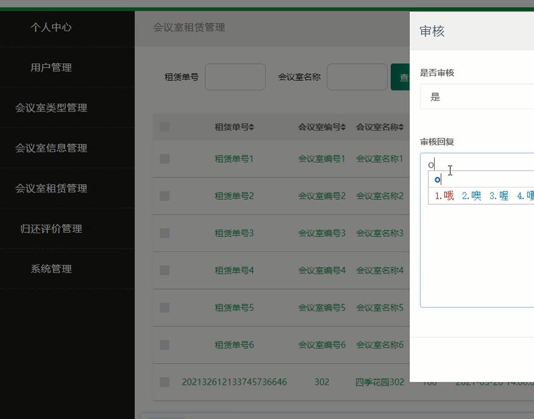This screenshot has height=419, width=534.
Task: Check the checkbox for row 租赁单号1
Action: 163,158
